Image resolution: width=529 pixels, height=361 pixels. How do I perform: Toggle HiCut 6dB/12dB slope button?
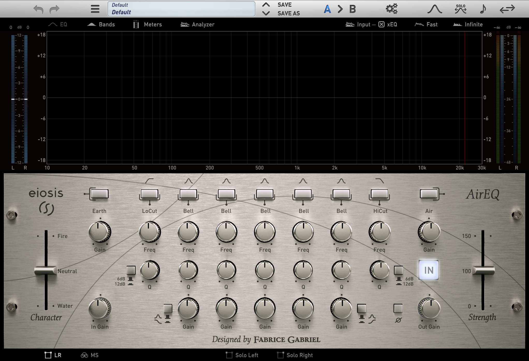pyautogui.click(x=398, y=270)
